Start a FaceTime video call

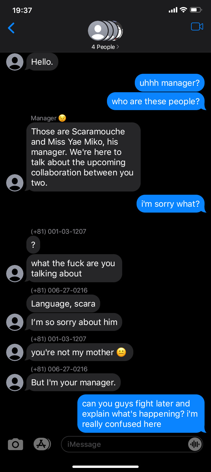197,27
